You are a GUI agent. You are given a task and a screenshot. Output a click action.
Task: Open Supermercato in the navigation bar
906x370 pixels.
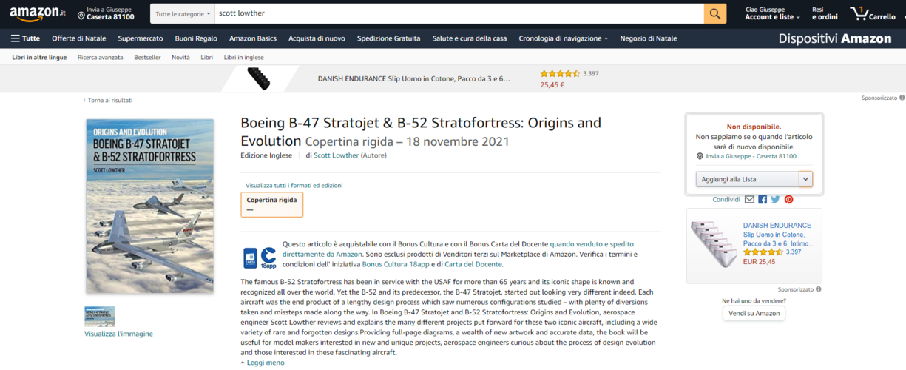click(x=140, y=38)
